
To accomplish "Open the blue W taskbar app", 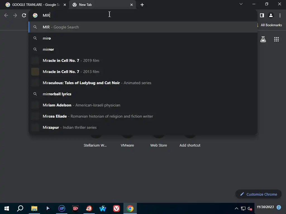I will pos(103,208).
